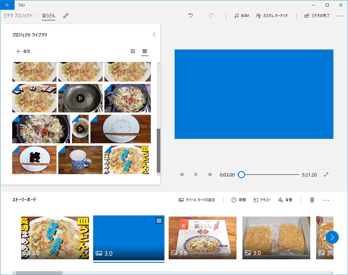Open 期間 duration options
This screenshot has height=275, width=348.
coord(239,200)
